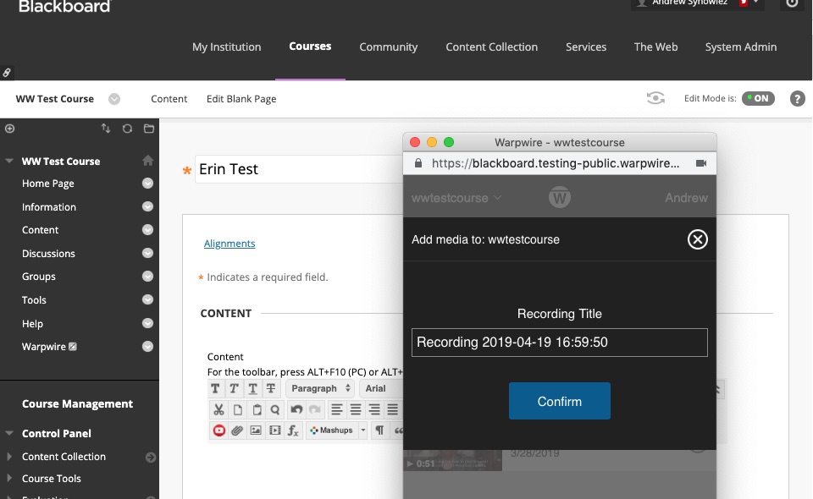Edit the Recording Title text field
The width and height of the screenshot is (813, 499).
tap(560, 343)
